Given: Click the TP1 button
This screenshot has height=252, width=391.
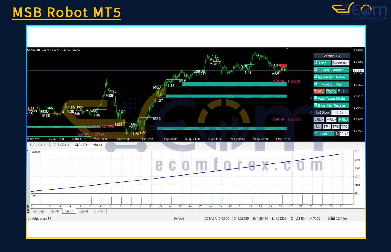Looking at the screenshot, I should click(327, 127).
